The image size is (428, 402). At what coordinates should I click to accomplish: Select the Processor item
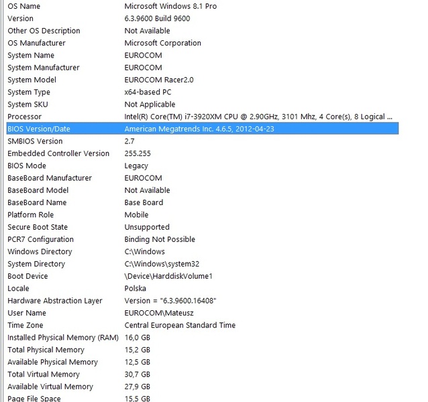[x=203, y=117]
